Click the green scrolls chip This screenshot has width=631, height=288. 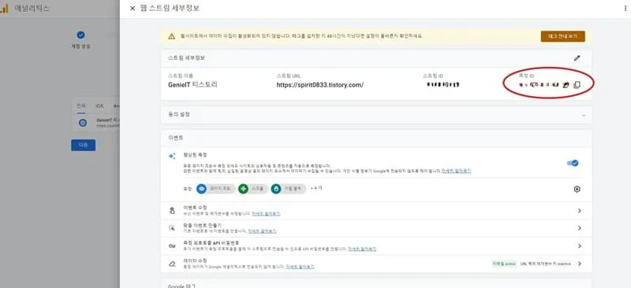click(252, 188)
